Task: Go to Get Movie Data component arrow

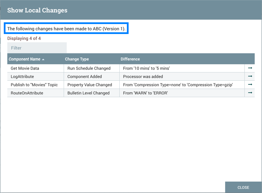Action: (x=250, y=68)
